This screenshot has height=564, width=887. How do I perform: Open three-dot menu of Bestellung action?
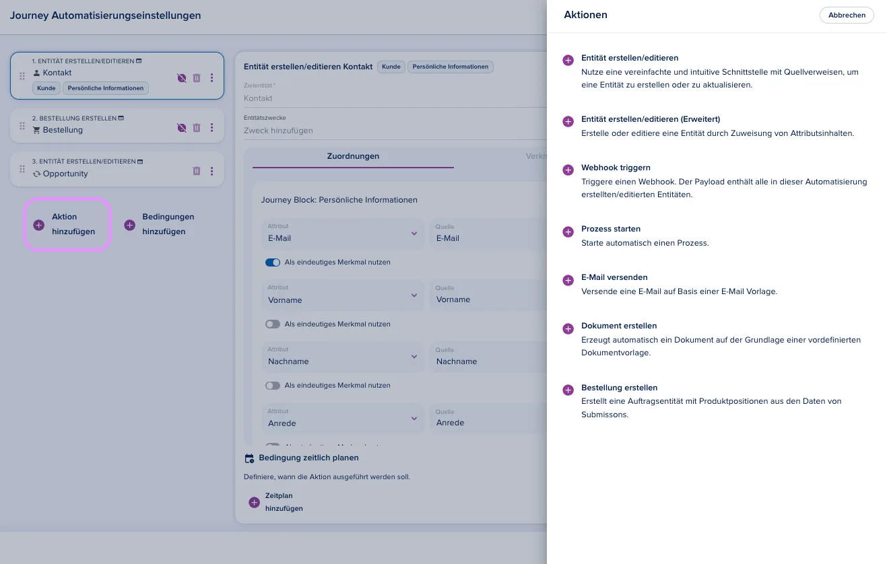(212, 127)
